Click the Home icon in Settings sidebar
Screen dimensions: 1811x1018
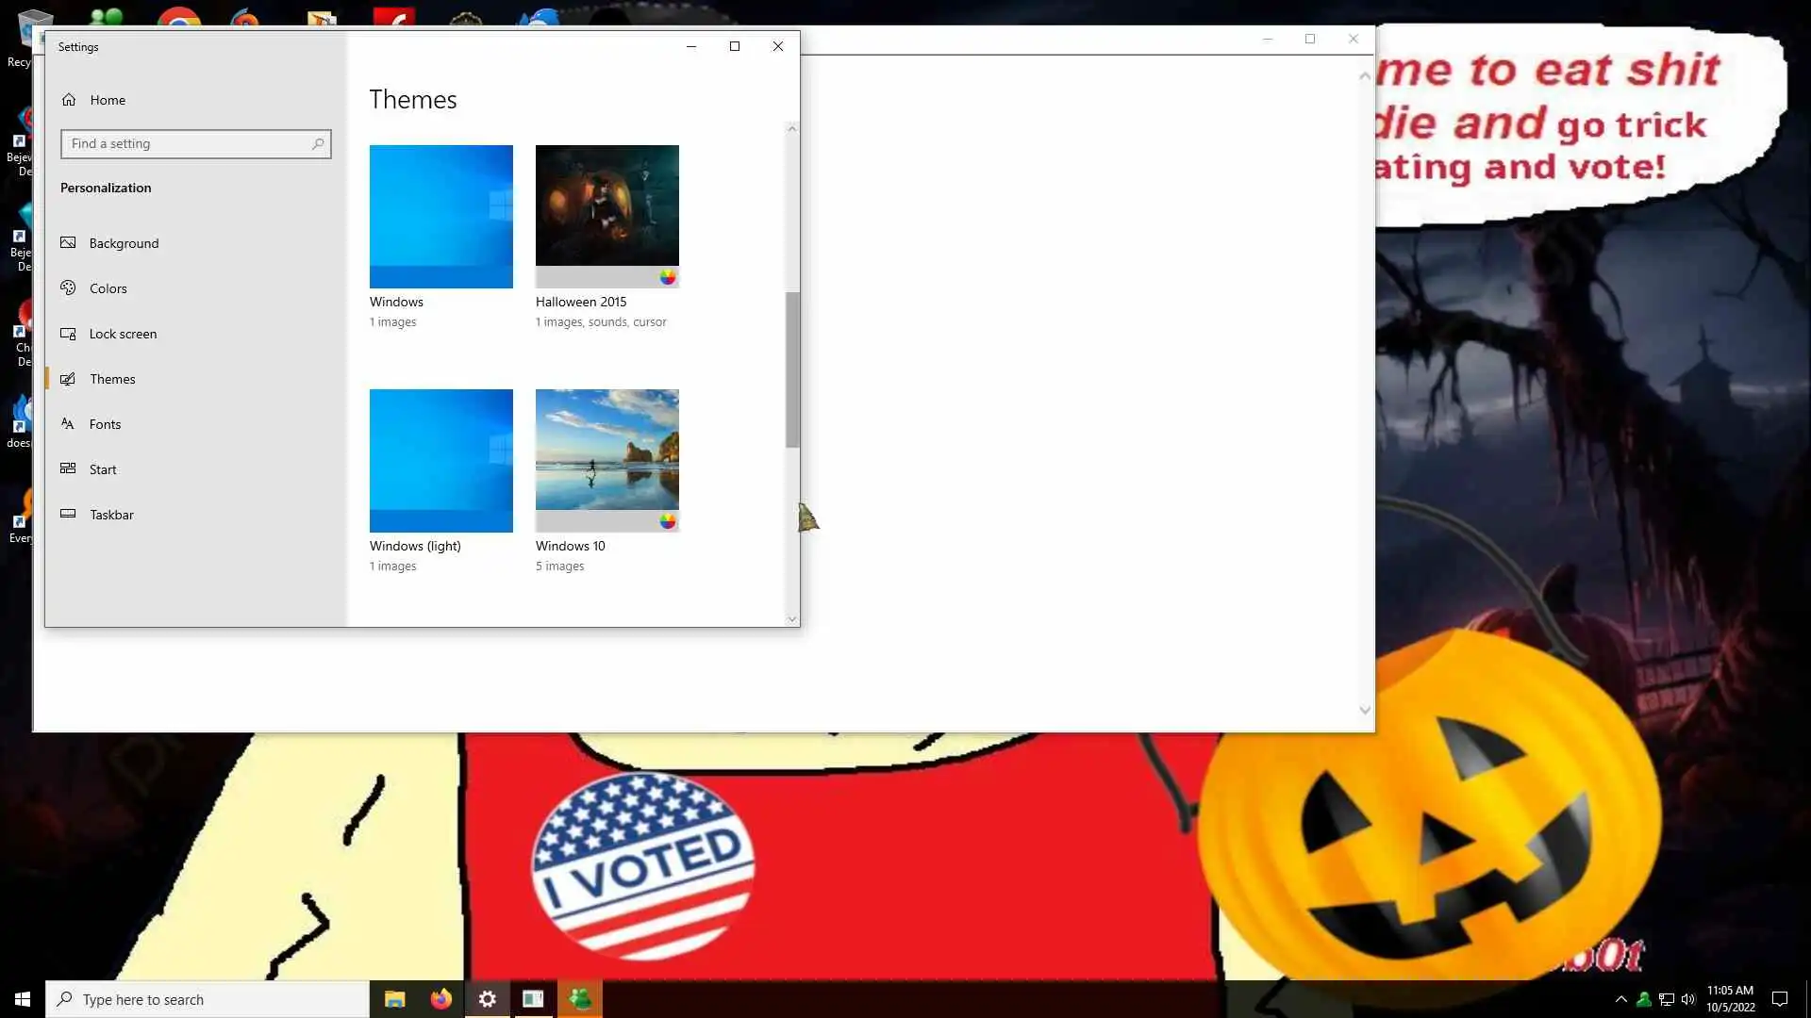[69, 100]
